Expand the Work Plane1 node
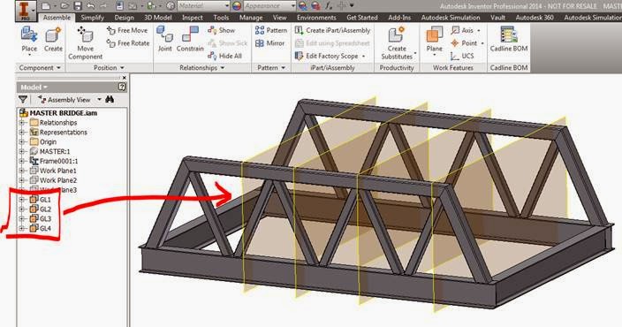622x327 pixels. [22, 171]
